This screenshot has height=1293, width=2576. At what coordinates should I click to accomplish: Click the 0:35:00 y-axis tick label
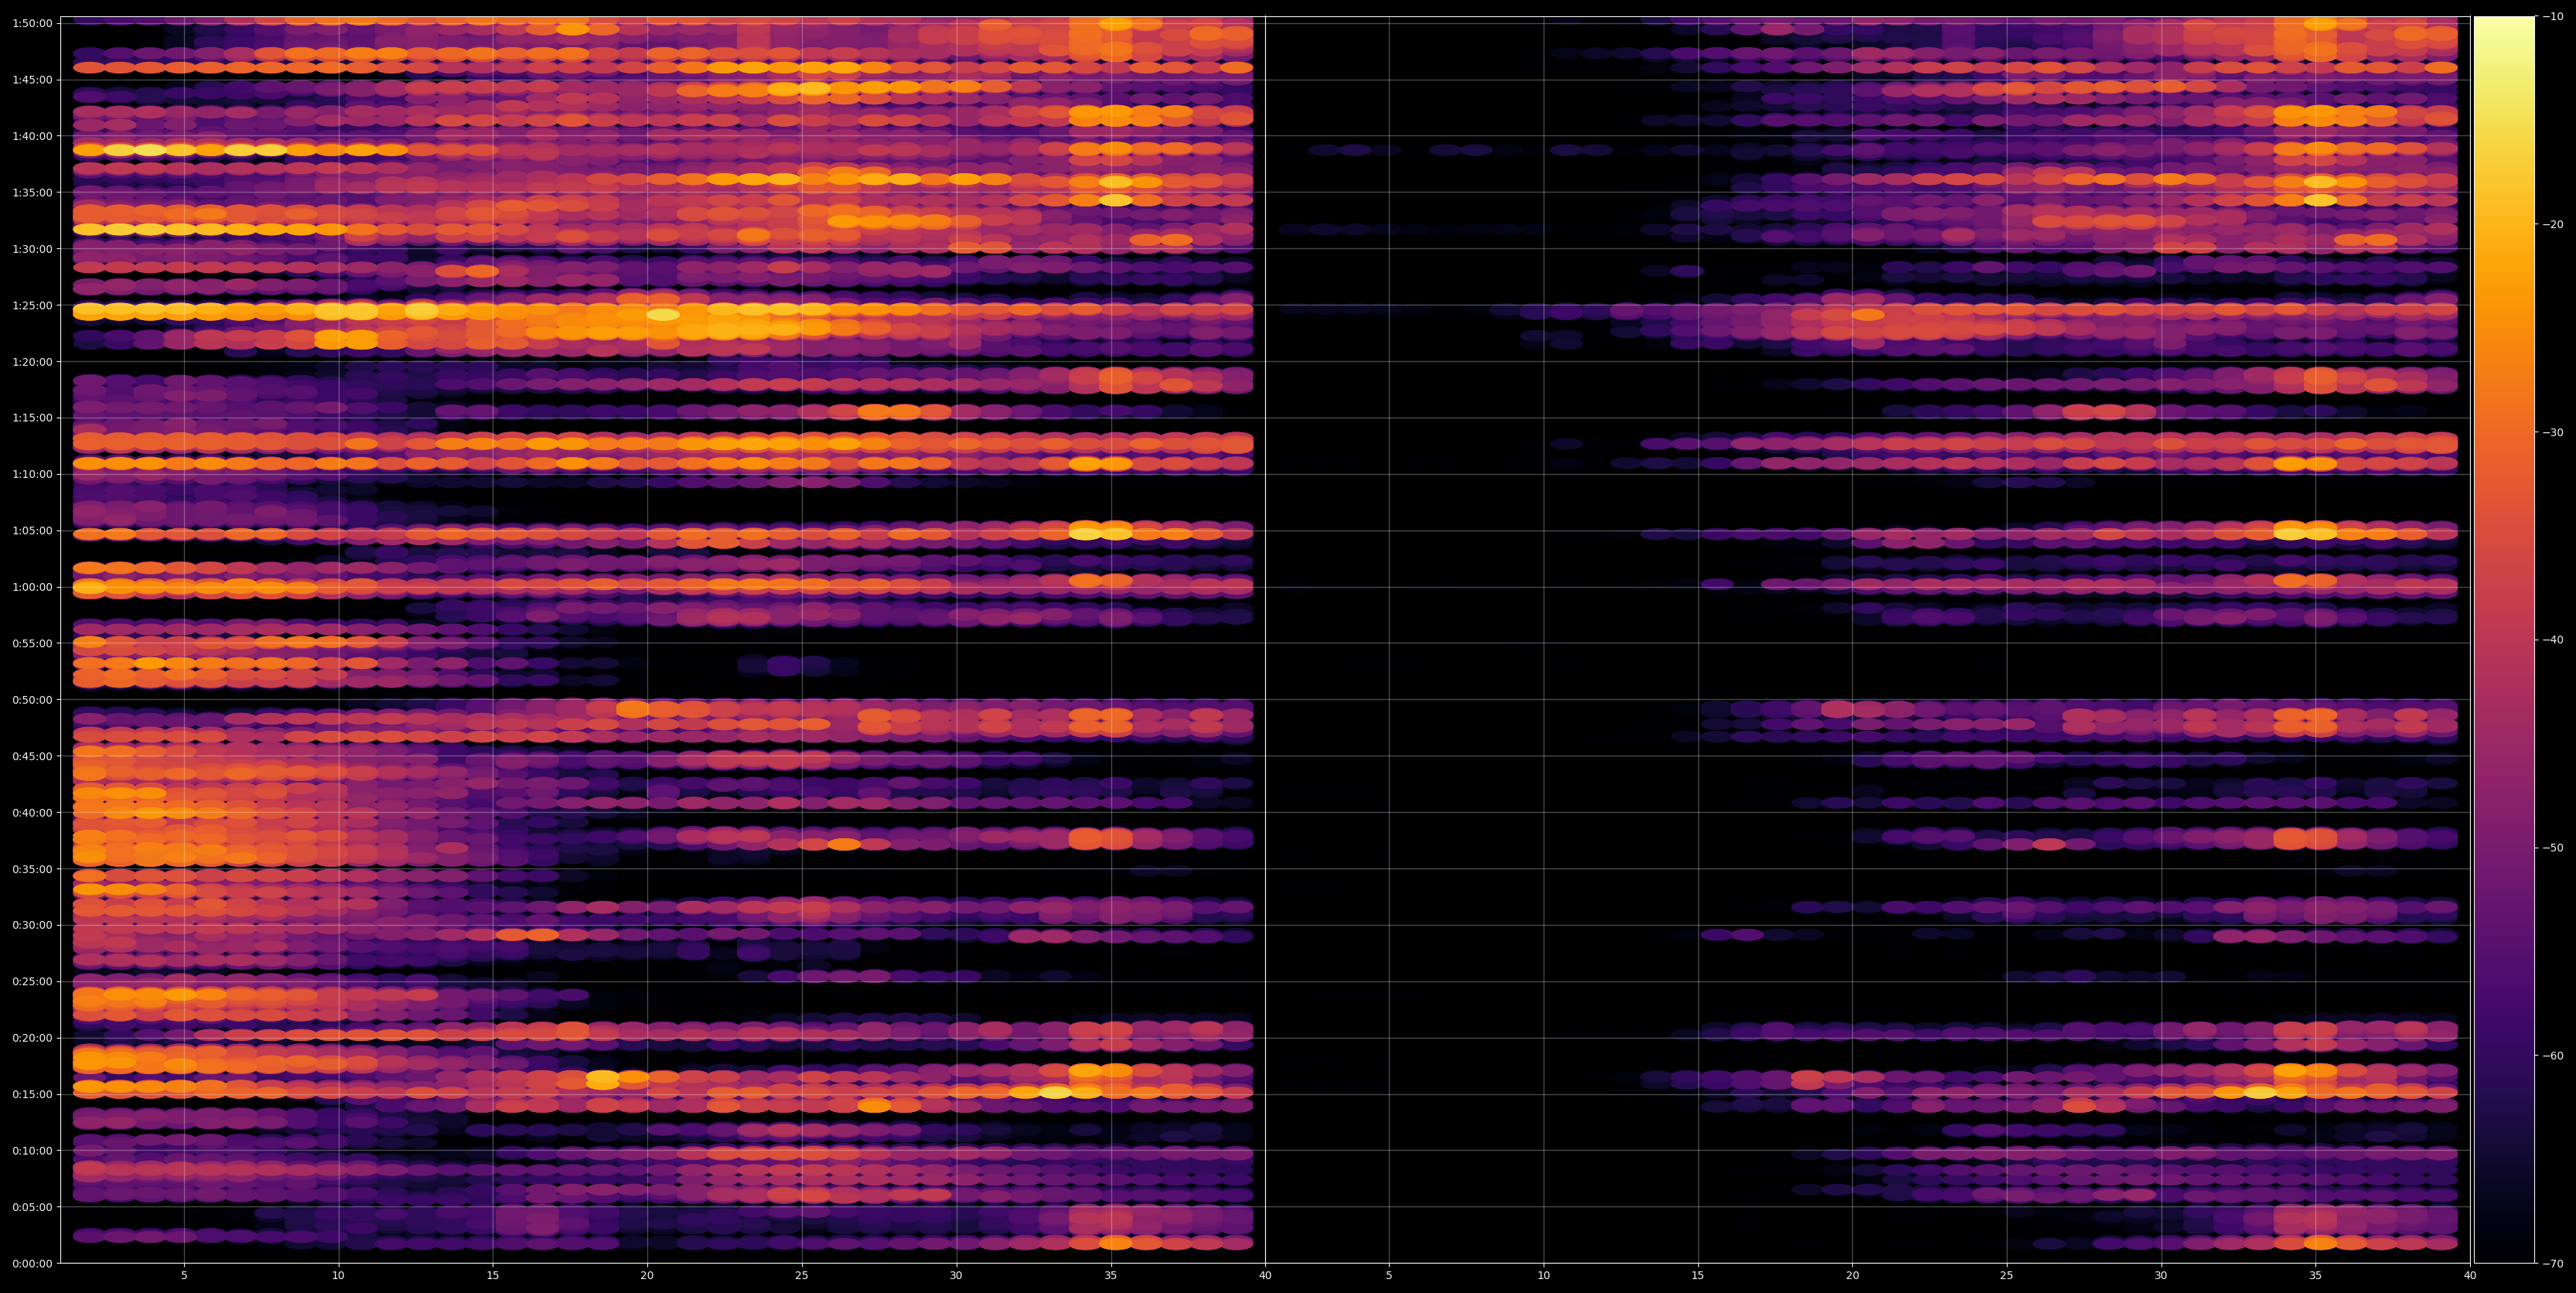33,869
